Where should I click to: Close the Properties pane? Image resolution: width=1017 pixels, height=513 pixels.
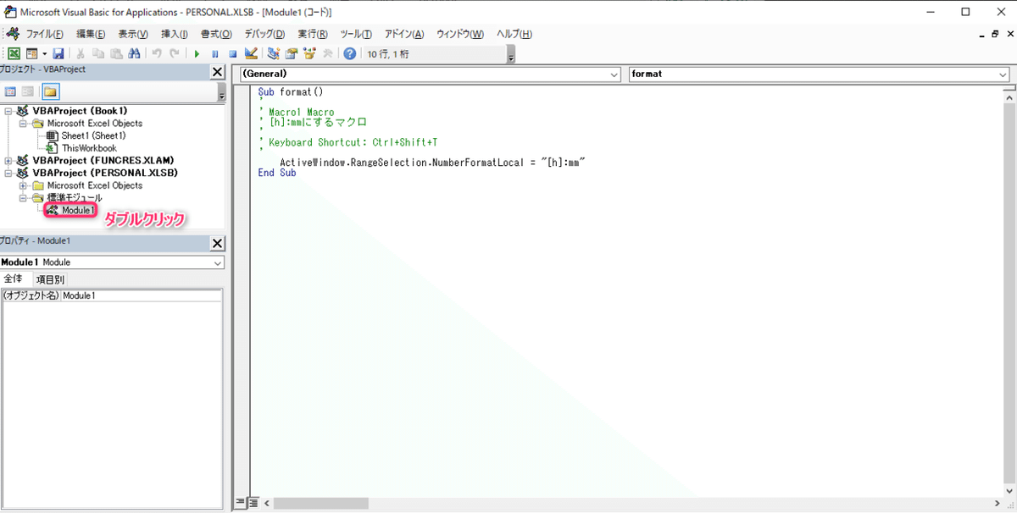[x=218, y=244]
